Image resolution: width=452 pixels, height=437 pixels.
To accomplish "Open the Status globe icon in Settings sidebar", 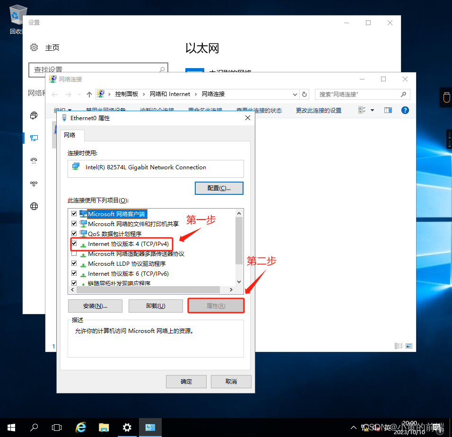I will (34, 115).
